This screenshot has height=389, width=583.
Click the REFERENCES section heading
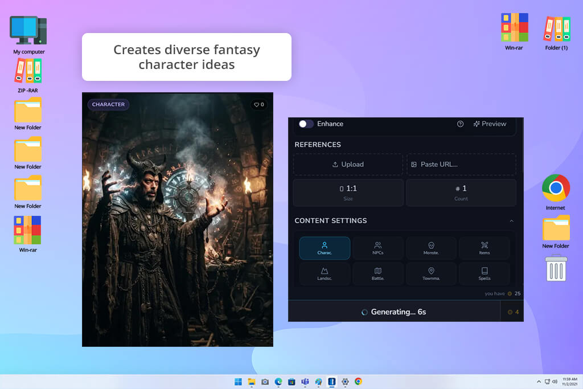318,145
